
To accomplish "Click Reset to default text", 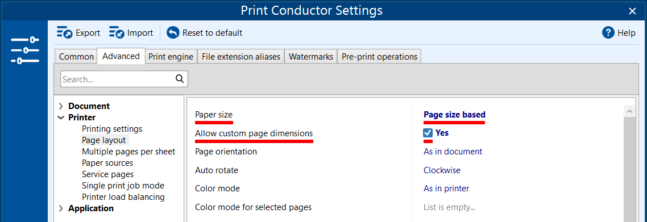I will (x=213, y=33).
